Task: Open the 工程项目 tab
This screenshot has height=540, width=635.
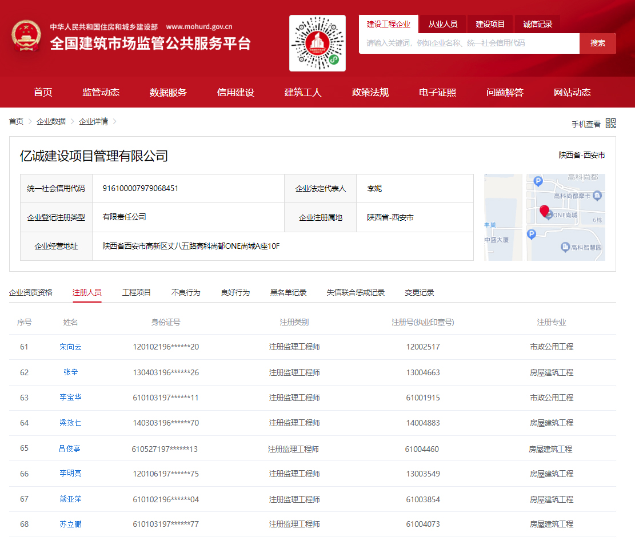Action: coord(137,292)
